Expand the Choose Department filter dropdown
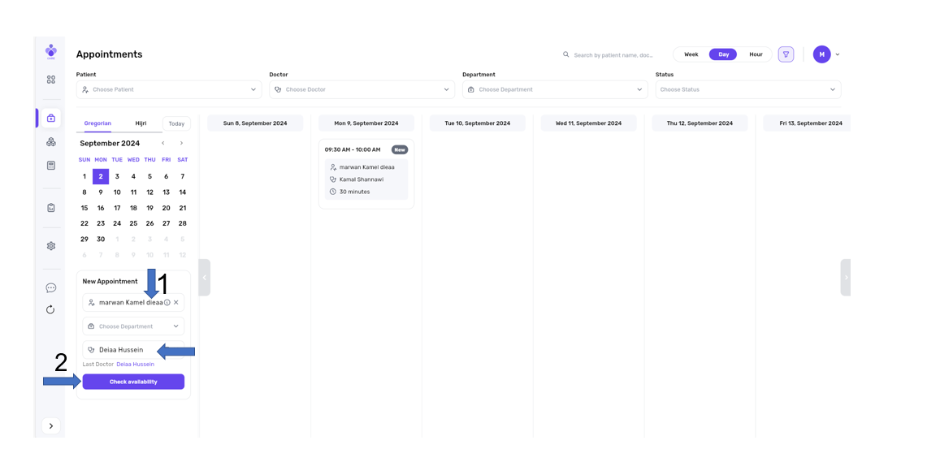The width and height of the screenshot is (927, 475). [x=555, y=89]
